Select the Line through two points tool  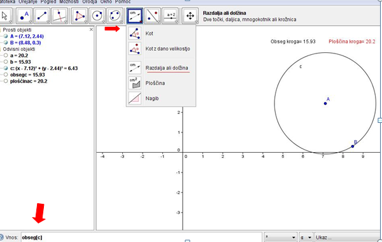[x=42, y=16]
